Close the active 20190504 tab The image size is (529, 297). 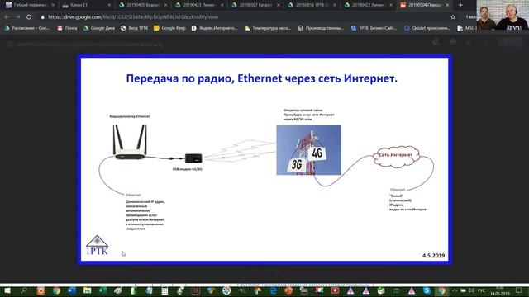pos(447,5)
